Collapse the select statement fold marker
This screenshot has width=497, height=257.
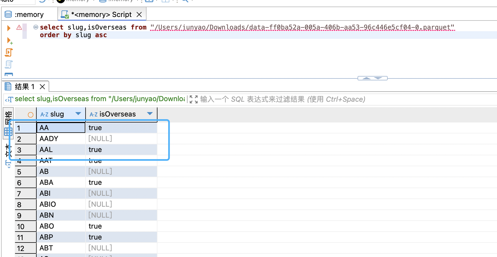[36, 27]
